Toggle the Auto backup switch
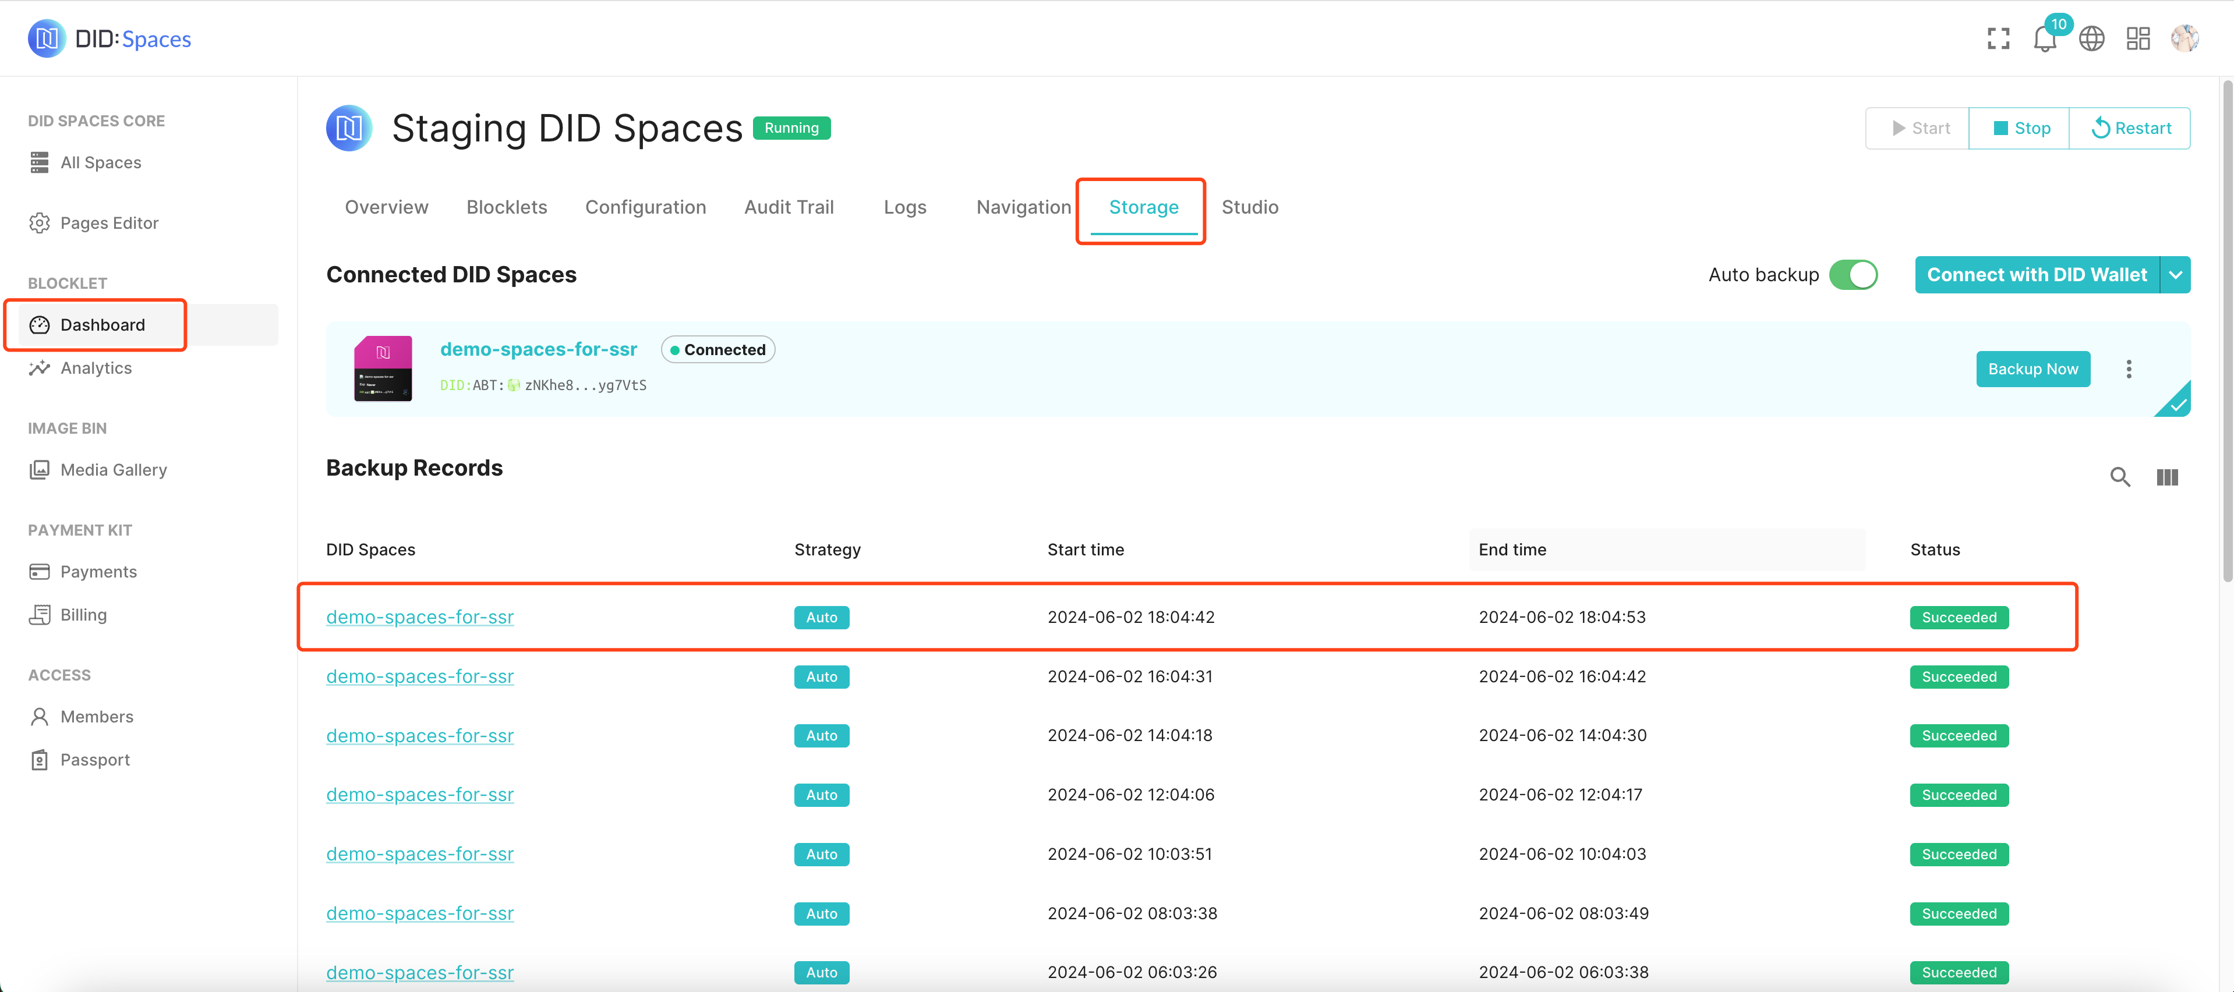The width and height of the screenshot is (2234, 992). point(1853,275)
